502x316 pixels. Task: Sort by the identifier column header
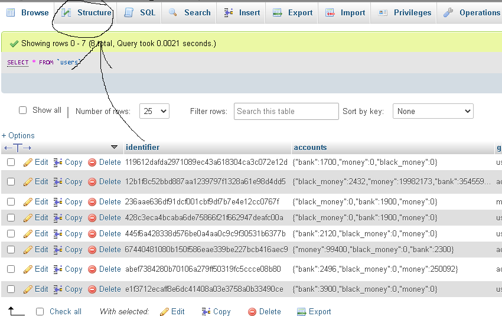(x=142, y=148)
